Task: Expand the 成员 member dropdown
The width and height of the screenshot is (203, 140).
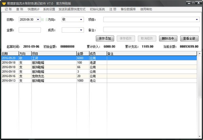Action: point(81,30)
